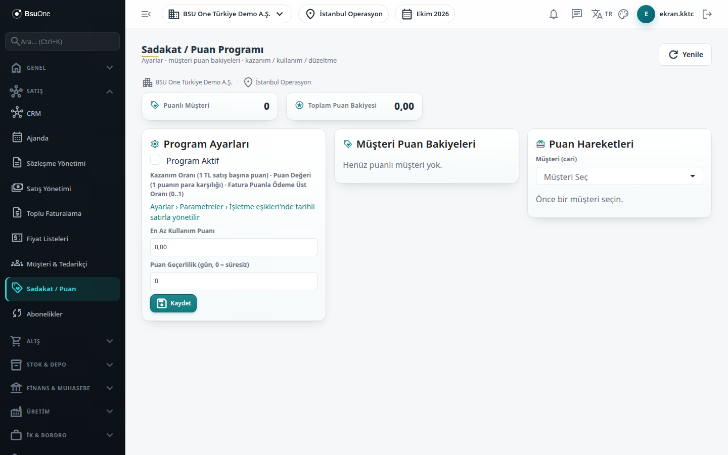Open the messages chat icon

[577, 14]
